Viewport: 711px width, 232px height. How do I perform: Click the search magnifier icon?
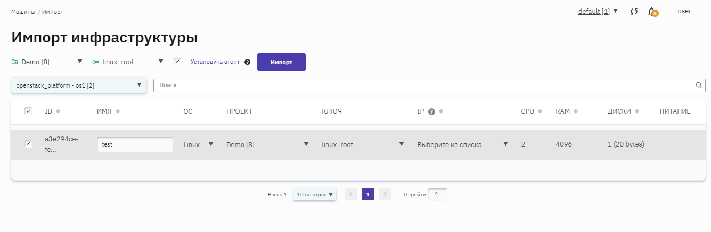click(698, 85)
